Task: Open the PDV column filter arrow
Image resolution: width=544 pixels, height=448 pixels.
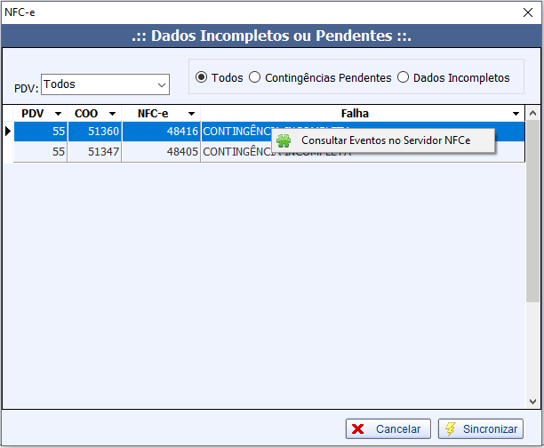Action: [58, 114]
